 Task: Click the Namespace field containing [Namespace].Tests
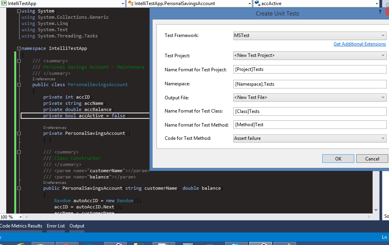(310, 84)
